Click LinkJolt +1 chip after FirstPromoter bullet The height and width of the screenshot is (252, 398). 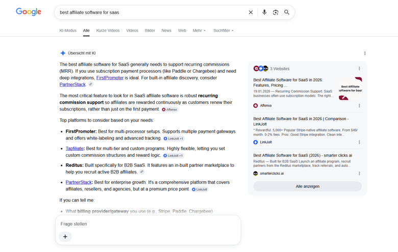pos(173,138)
